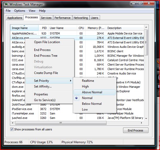This screenshot has height=150, width=160.
Task: Click PID 920 cell
Action: point(44,33)
